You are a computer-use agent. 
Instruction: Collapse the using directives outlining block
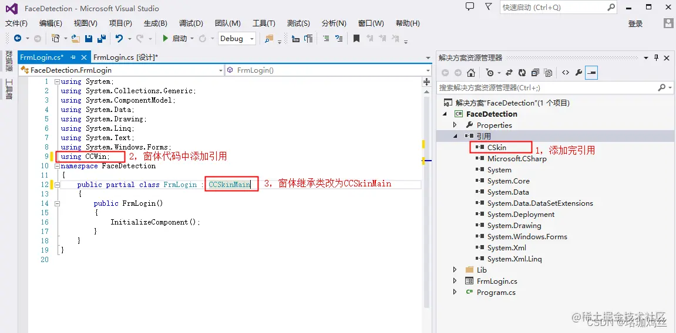tap(57, 81)
